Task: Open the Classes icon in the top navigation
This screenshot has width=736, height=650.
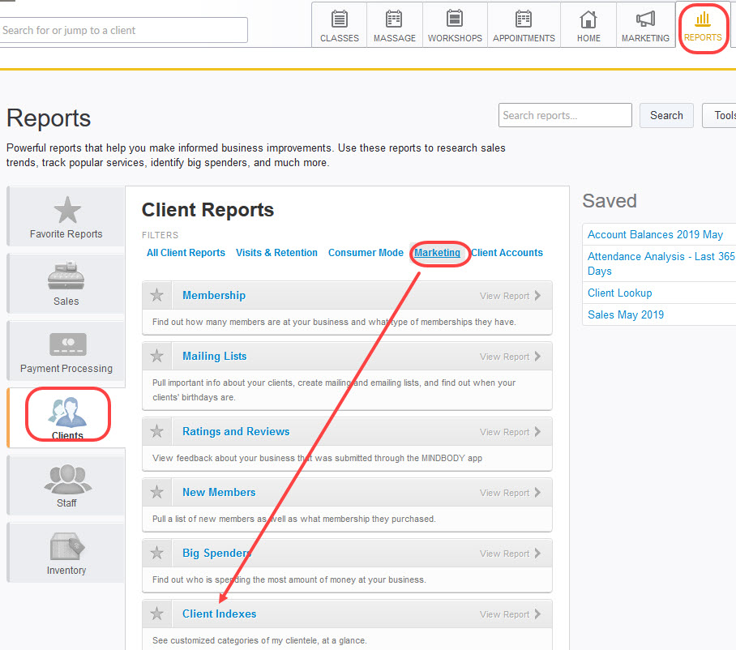Action: tap(339, 24)
